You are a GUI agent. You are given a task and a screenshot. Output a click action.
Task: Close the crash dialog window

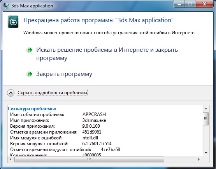pos(204,5)
